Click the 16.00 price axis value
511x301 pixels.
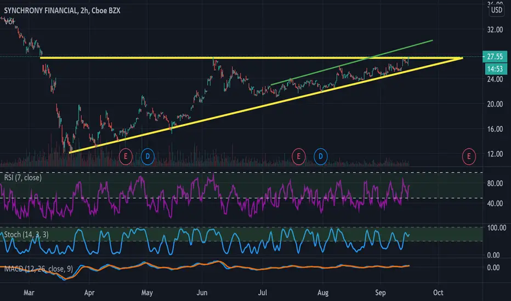point(495,129)
